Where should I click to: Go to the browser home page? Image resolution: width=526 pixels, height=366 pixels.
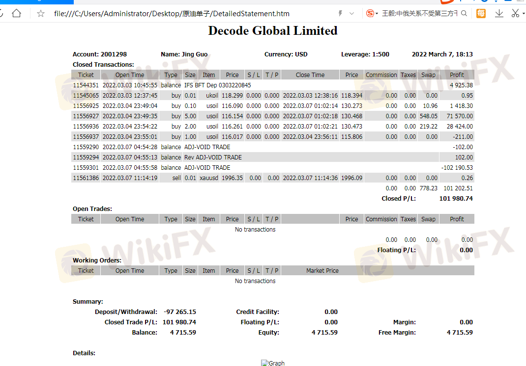[16, 13]
